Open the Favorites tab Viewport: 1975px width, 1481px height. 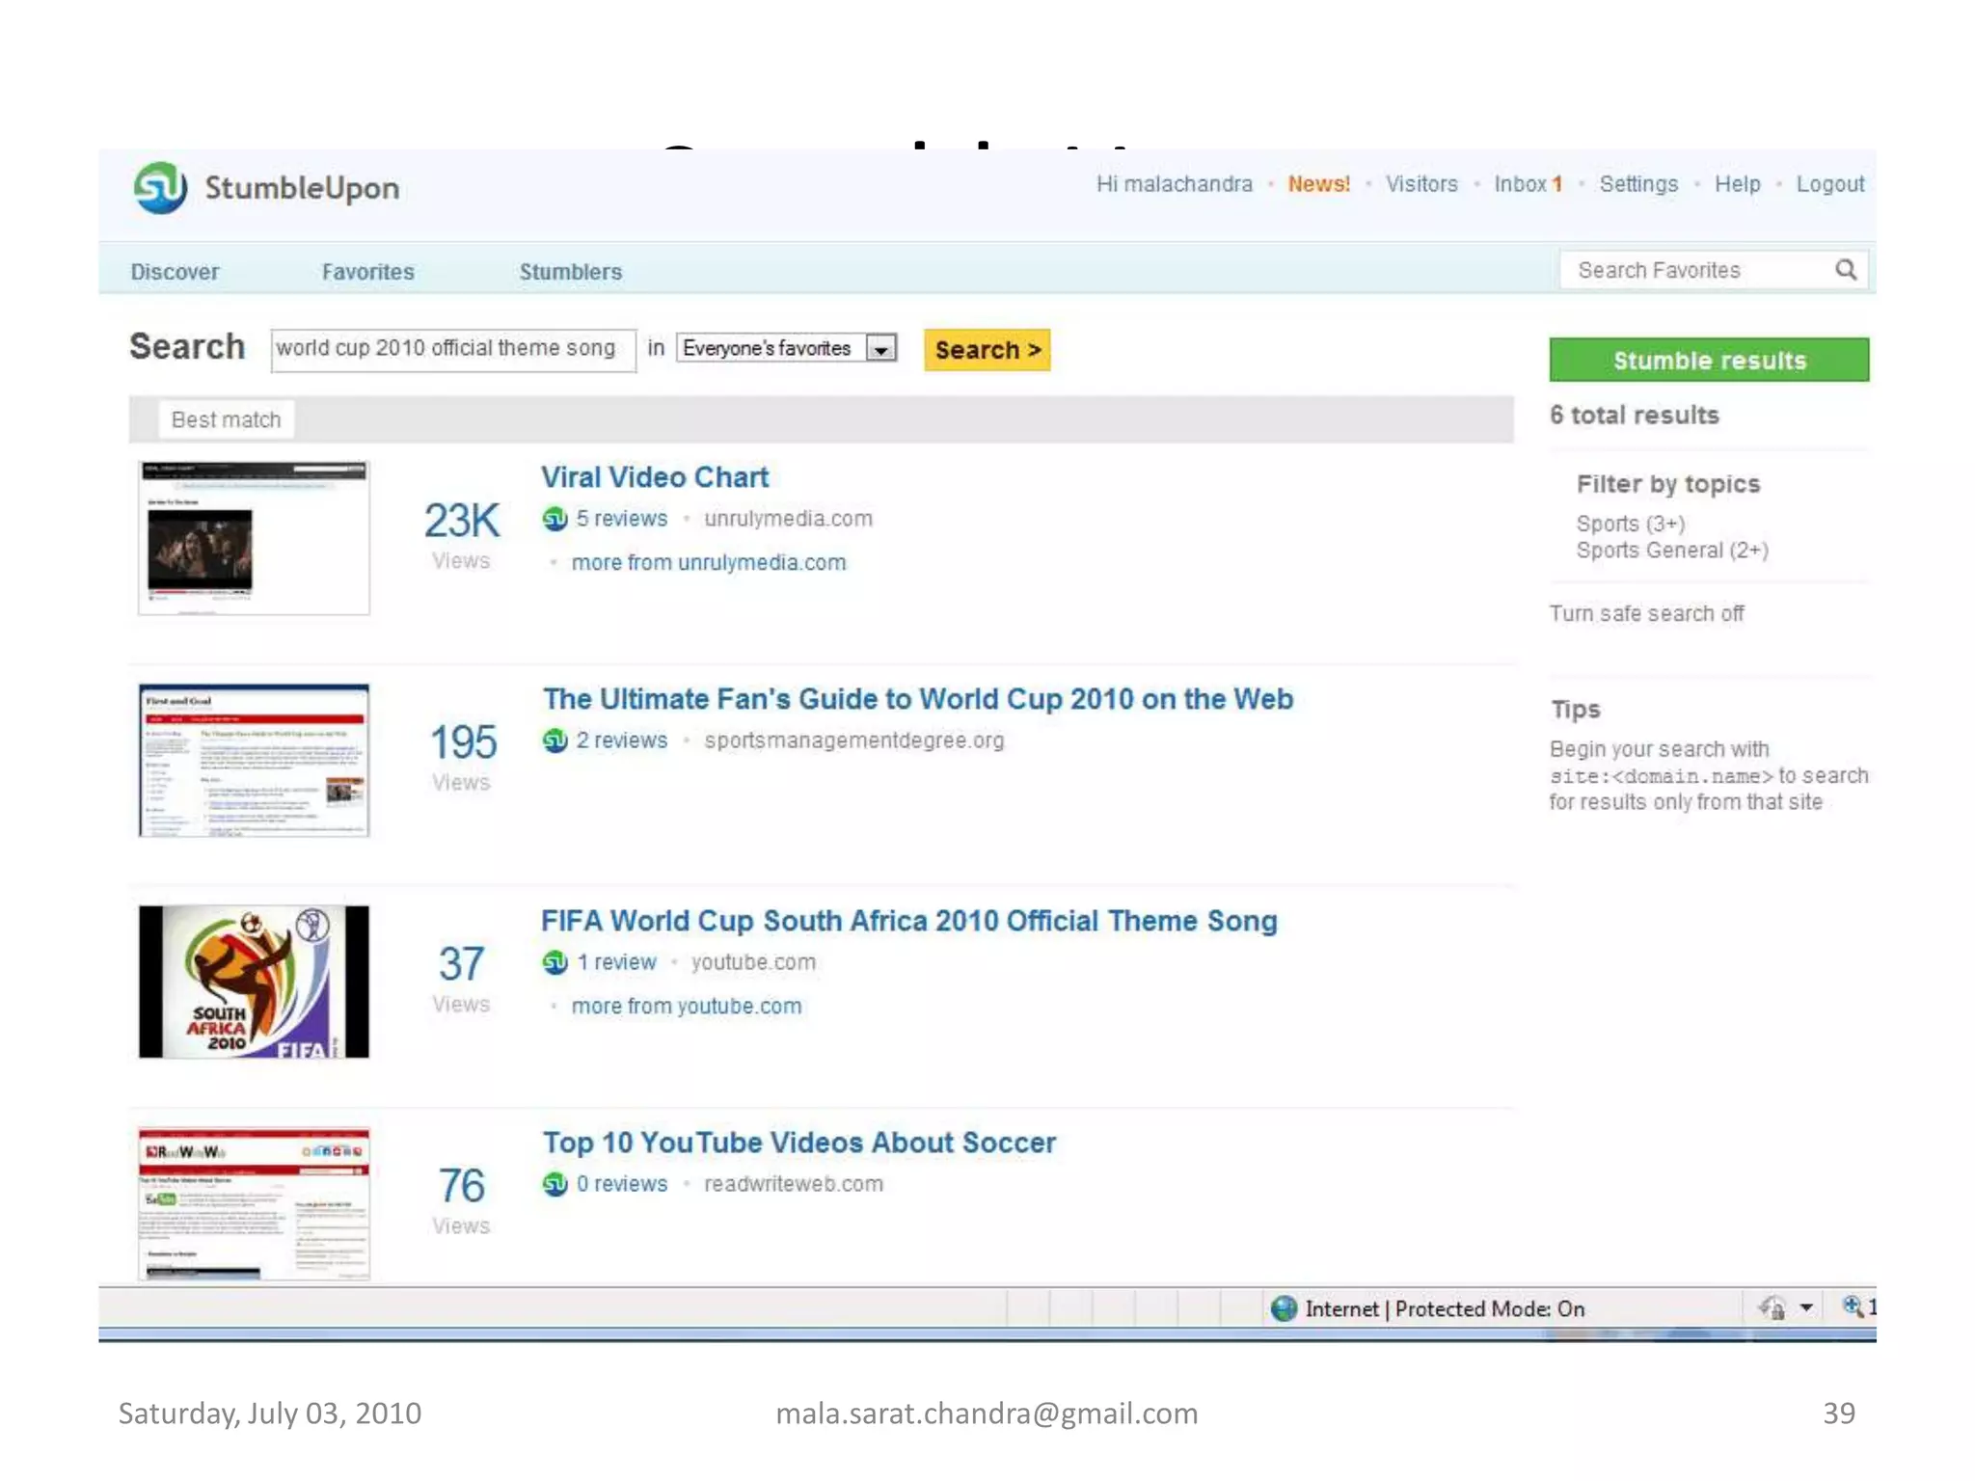tap(367, 272)
